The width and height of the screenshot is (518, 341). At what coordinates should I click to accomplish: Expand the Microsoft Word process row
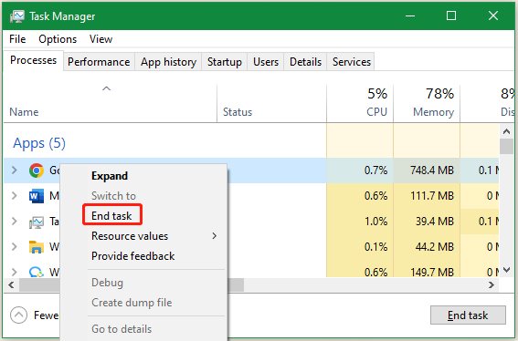click(x=15, y=196)
